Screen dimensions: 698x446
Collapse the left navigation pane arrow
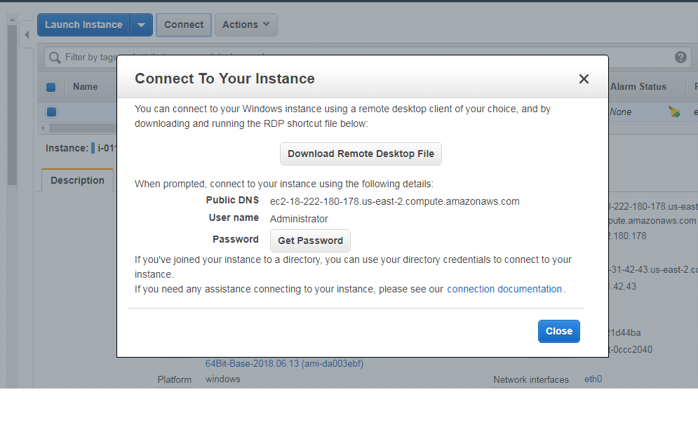click(x=27, y=34)
